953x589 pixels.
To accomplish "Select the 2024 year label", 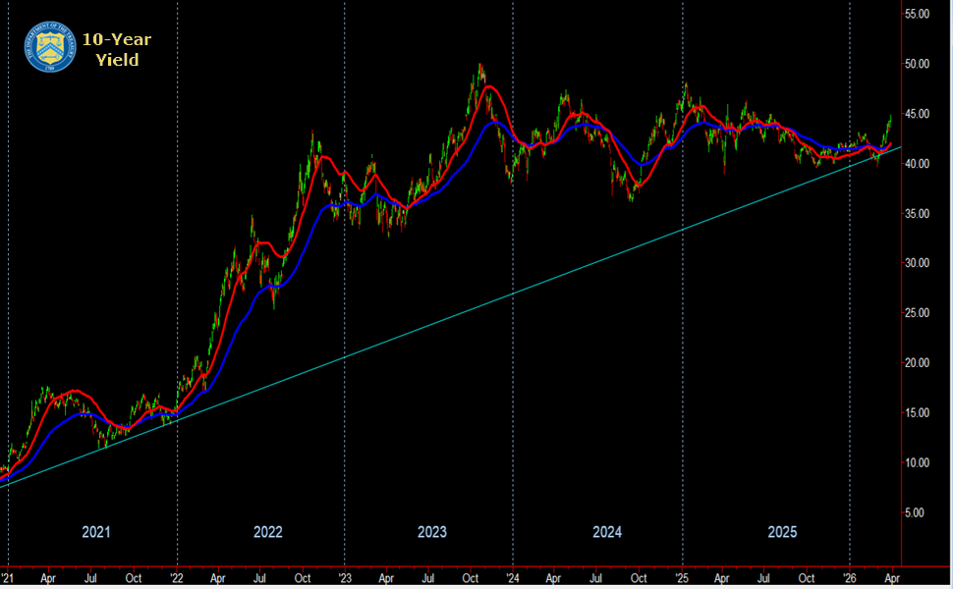I will (x=605, y=532).
